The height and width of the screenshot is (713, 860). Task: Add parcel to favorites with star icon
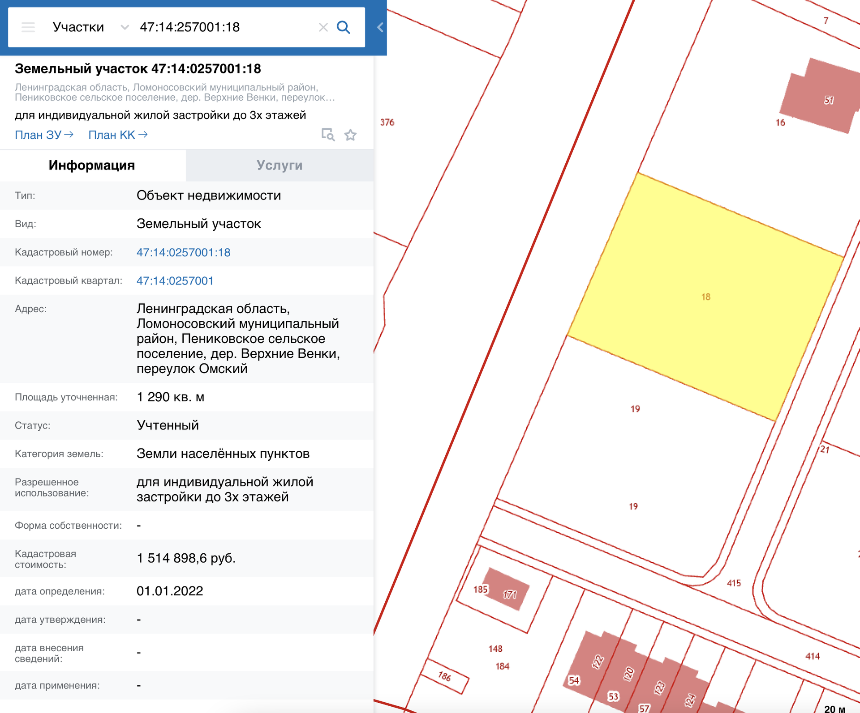(x=350, y=135)
